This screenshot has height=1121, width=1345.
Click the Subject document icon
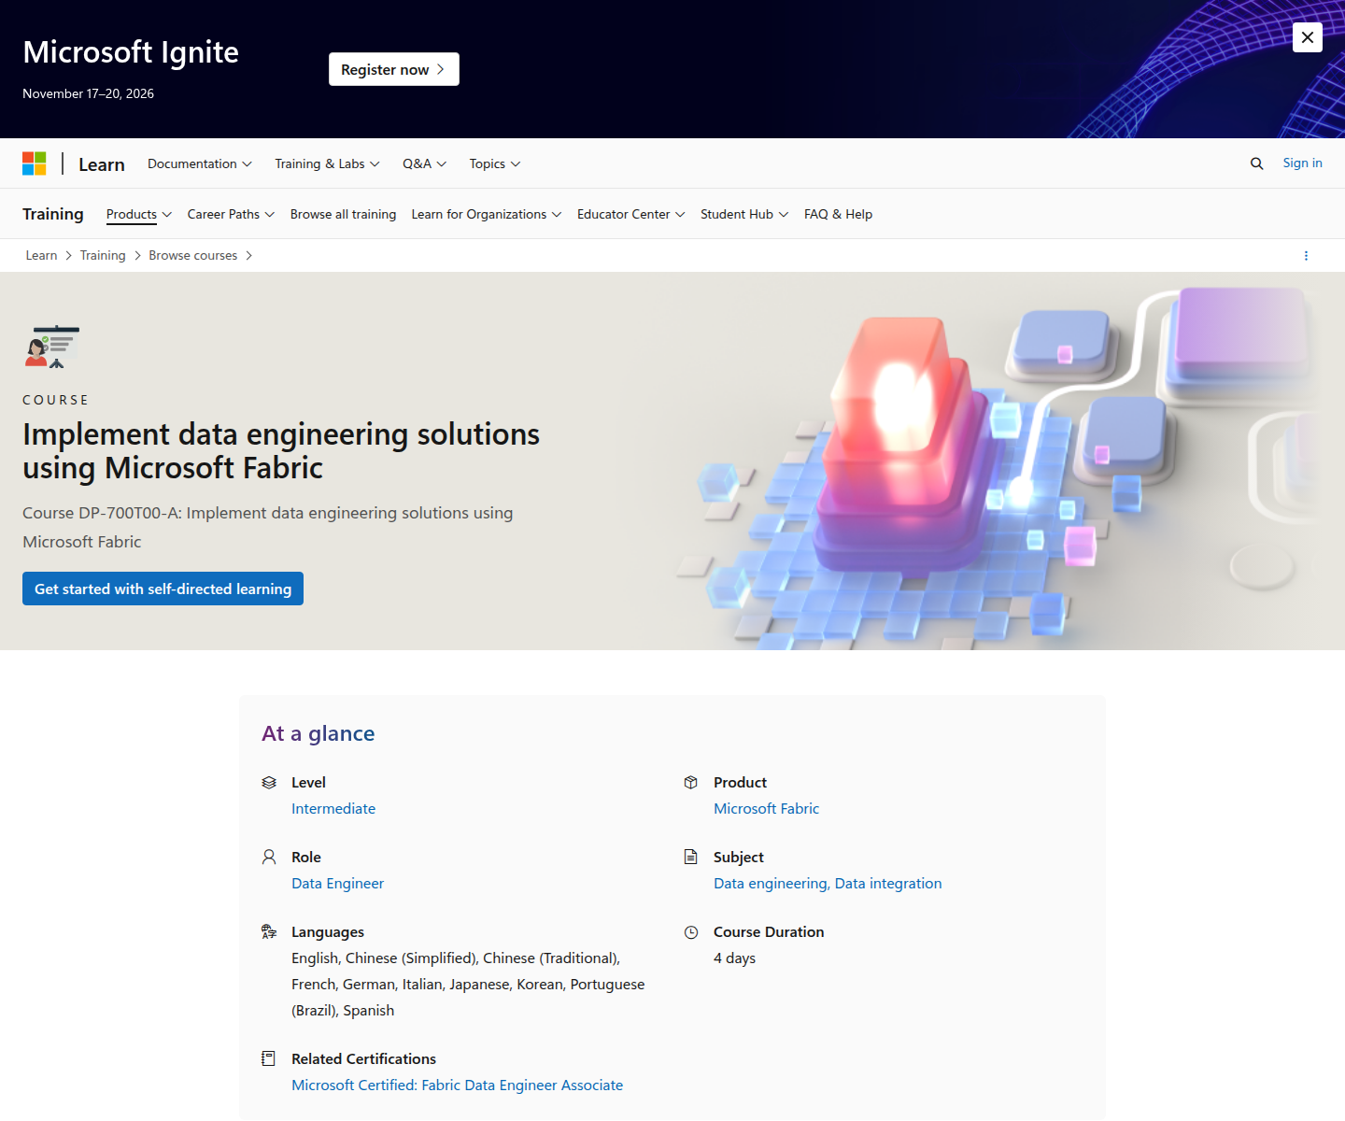(691, 858)
